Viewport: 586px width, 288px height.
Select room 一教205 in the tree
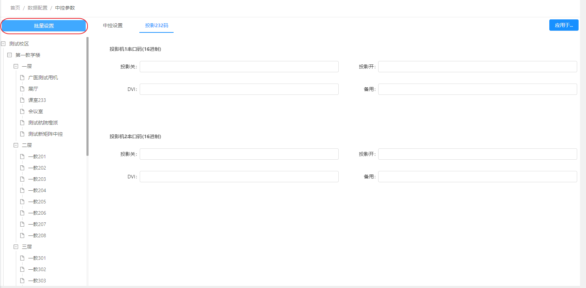point(37,202)
